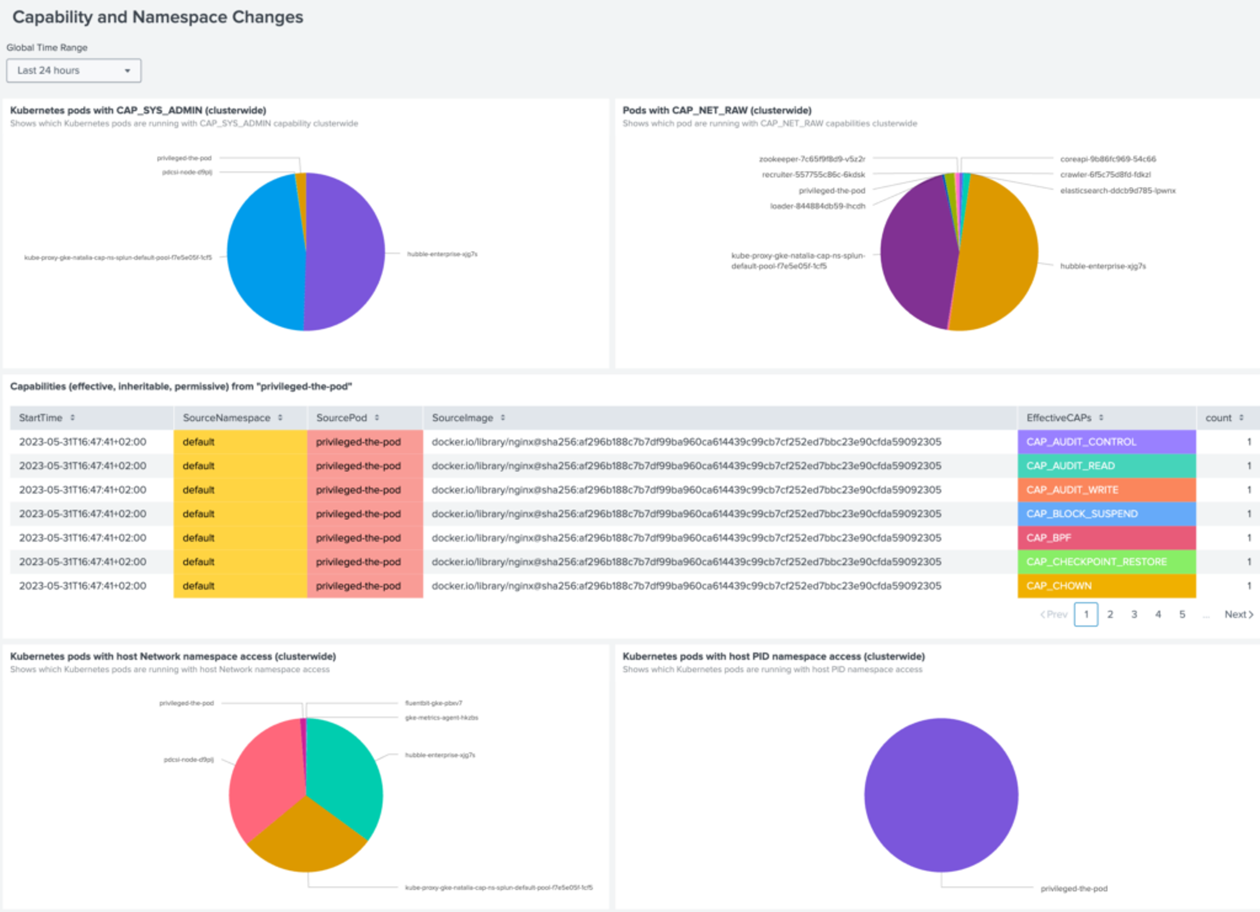Go to page 3 of table
1260x912 pixels.
click(x=1134, y=614)
